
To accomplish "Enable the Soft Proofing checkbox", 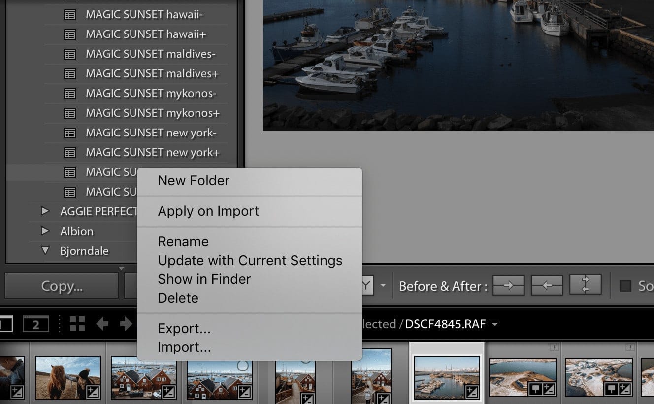I will click(x=625, y=286).
